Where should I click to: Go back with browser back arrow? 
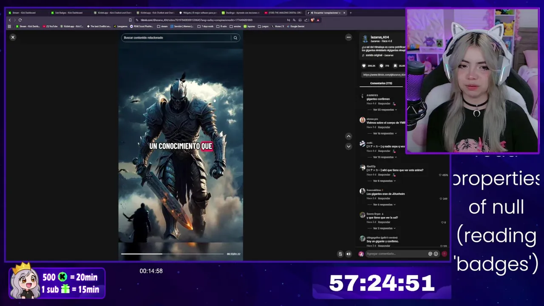tap(10, 20)
